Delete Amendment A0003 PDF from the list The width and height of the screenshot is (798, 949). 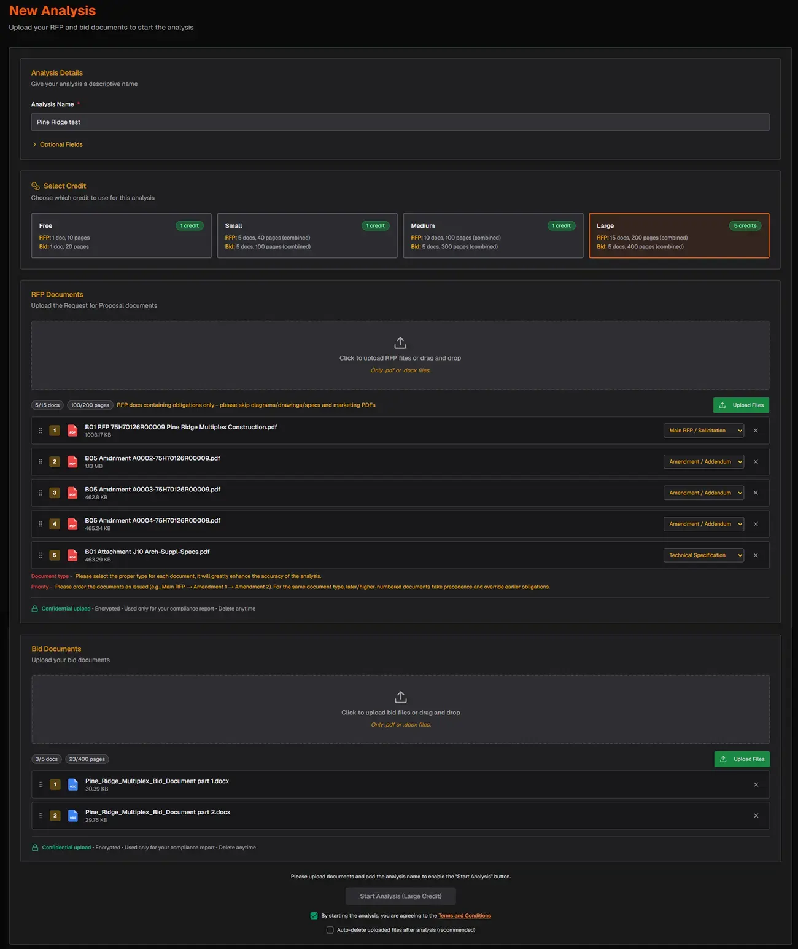(x=756, y=493)
